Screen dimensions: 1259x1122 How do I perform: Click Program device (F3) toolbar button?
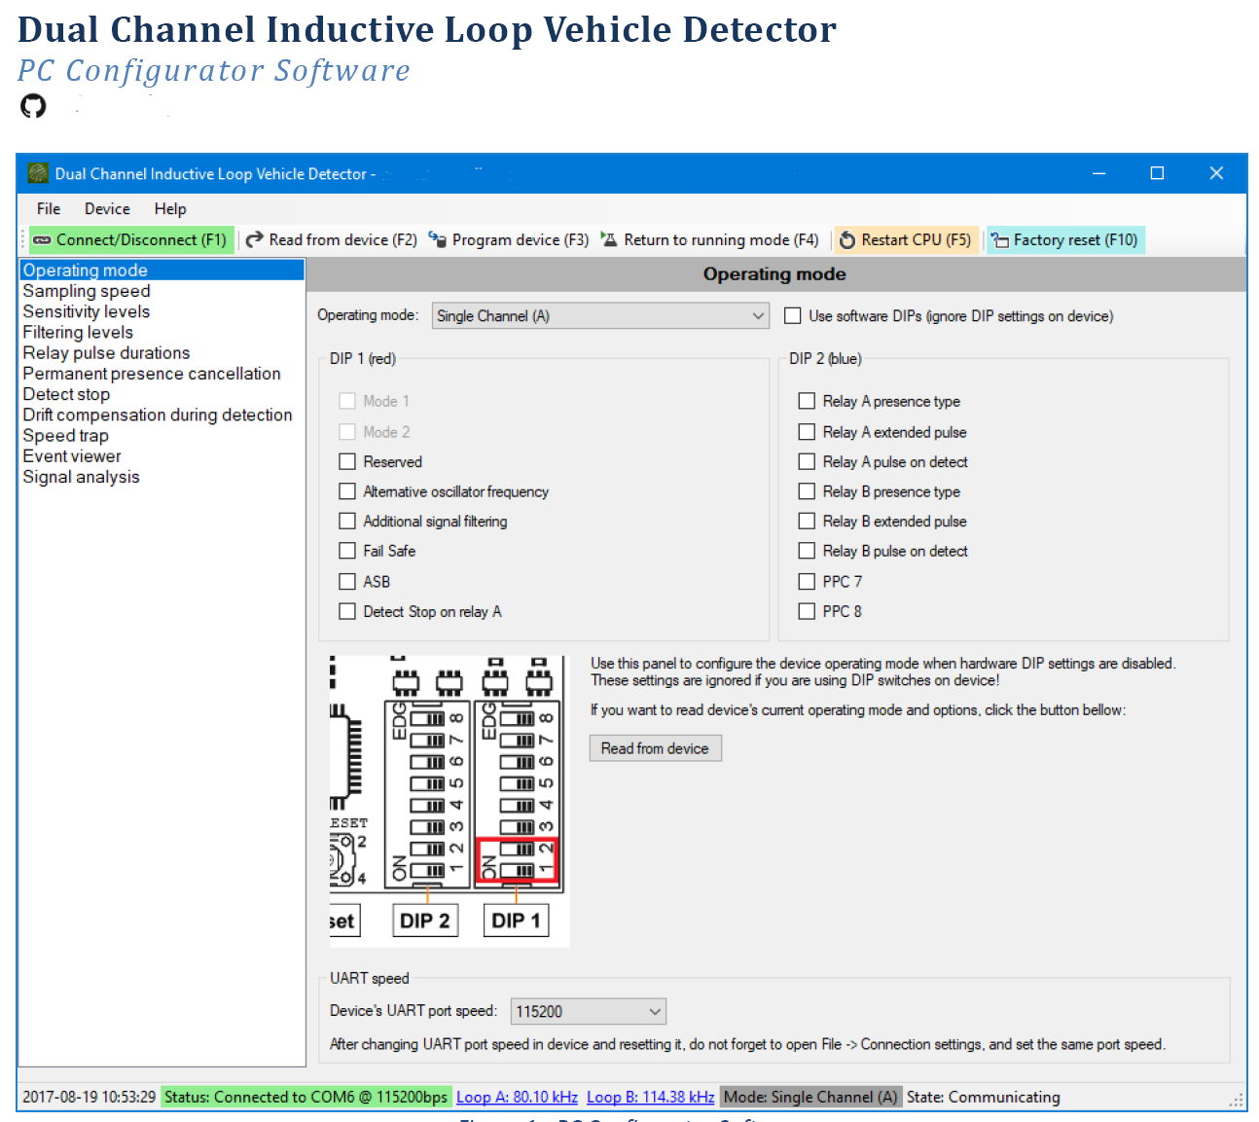click(x=509, y=239)
